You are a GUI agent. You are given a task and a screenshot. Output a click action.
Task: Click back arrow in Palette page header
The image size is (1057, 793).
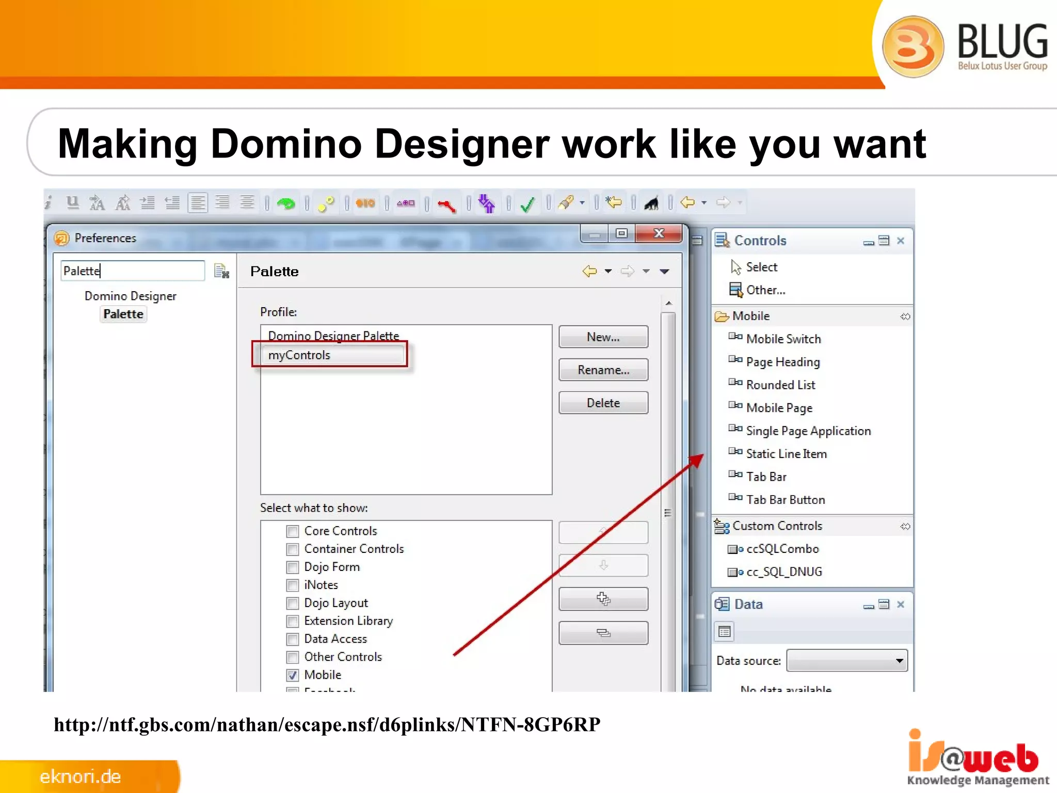[x=589, y=271]
